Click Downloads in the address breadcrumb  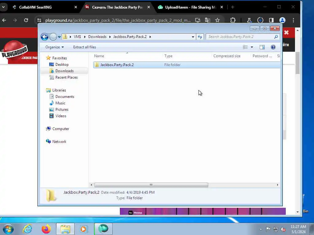coord(97,37)
